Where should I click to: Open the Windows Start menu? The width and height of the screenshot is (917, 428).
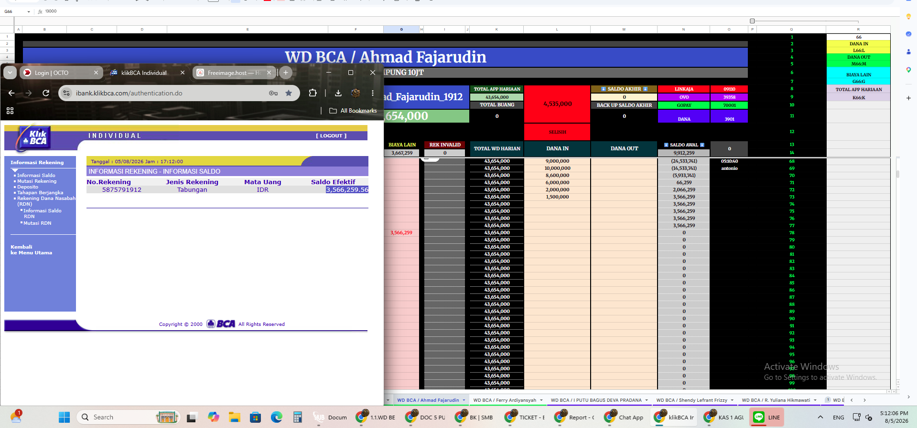click(x=65, y=418)
